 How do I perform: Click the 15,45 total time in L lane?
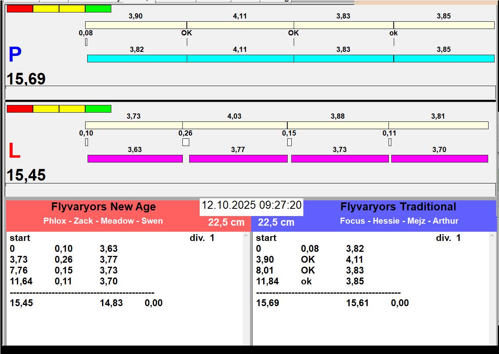[26, 175]
